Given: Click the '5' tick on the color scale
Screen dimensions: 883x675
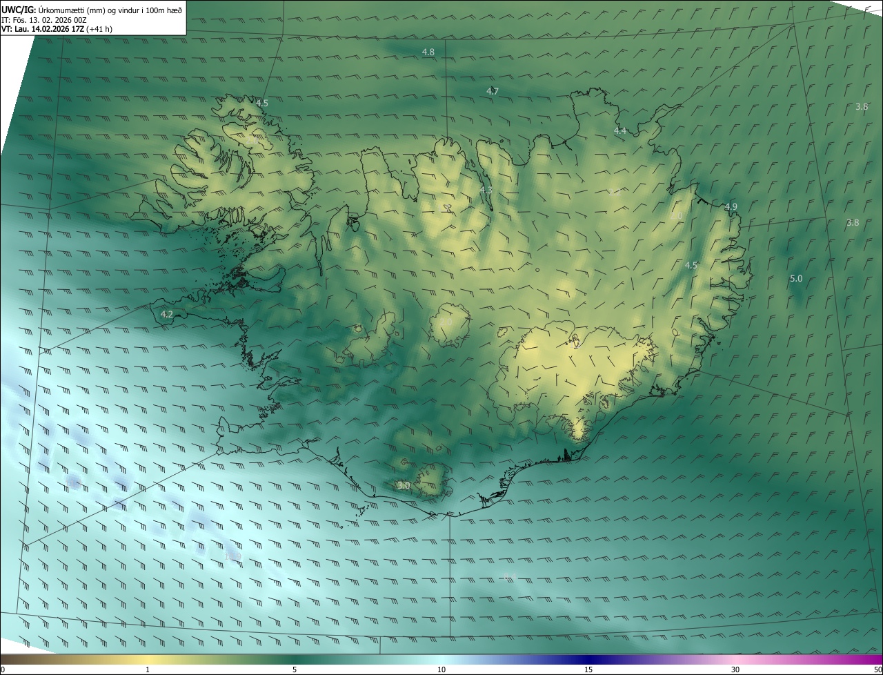Looking at the screenshot, I should (295, 669).
